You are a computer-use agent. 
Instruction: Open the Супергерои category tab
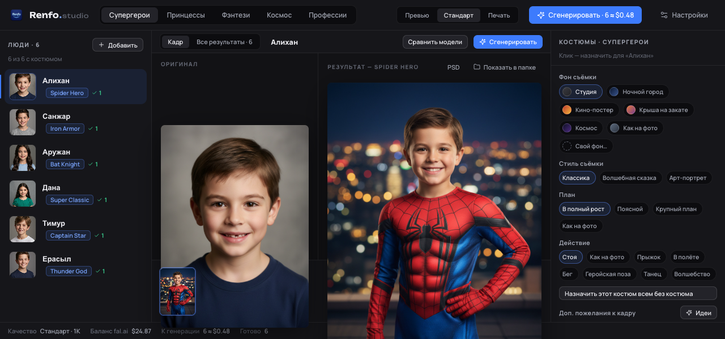(x=130, y=15)
